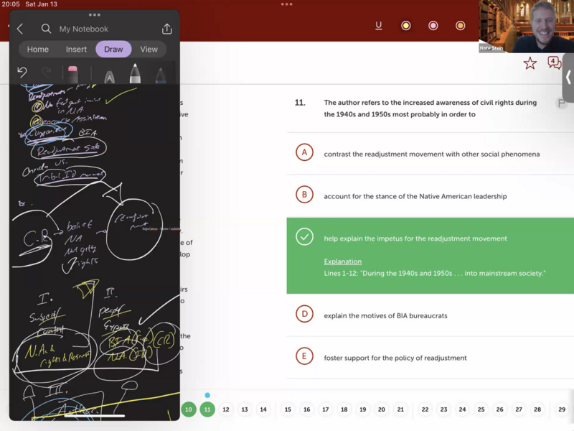Choose answer option A circle
Image resolution: width=574 pixels, height=431 pixels.
coord(304,153)
